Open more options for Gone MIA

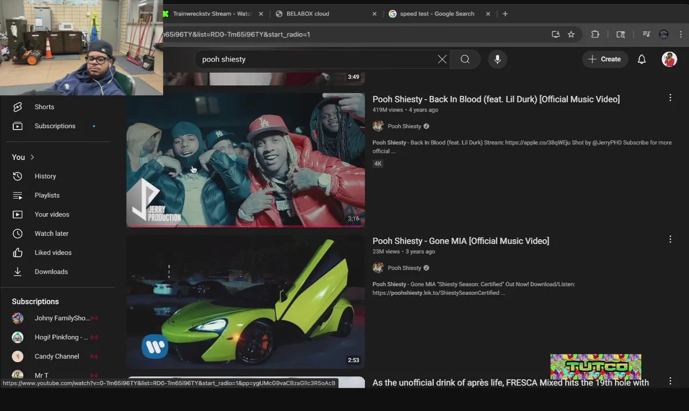click(x=670, y=240)
